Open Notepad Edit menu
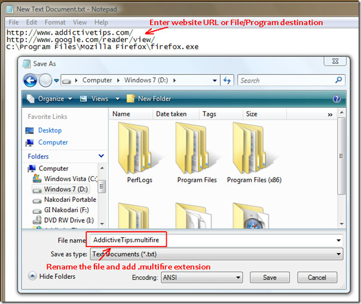This screenshot has height=304, width=361. pos(31,22)
